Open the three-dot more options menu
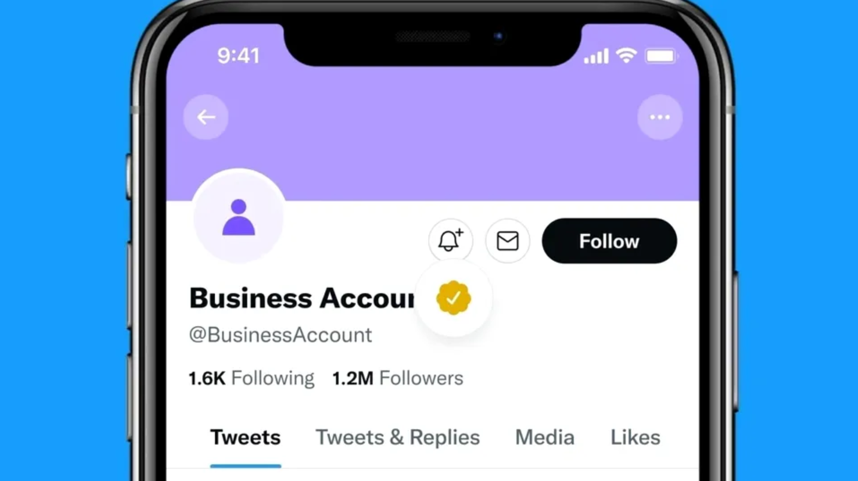Image resolution: width=858 pixels, height=481 pixels. coord(659,117)
